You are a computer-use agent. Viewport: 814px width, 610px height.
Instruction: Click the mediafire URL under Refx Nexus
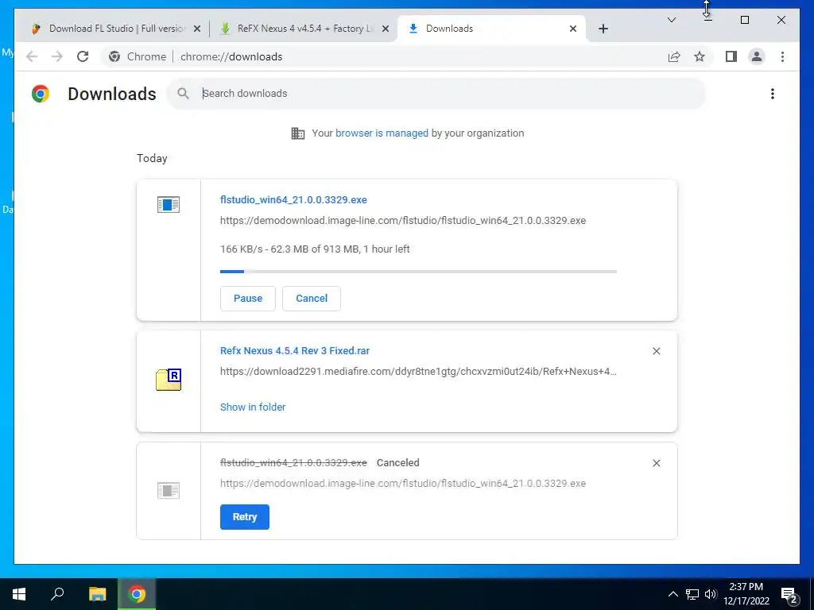click(418, 372)
